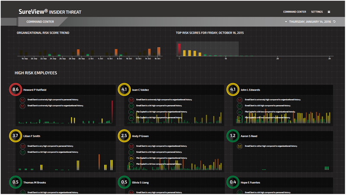The image size is (346, 195).
Task: Open the 2.5 risk score circle for Andy P Green
Action: point(124,136)
